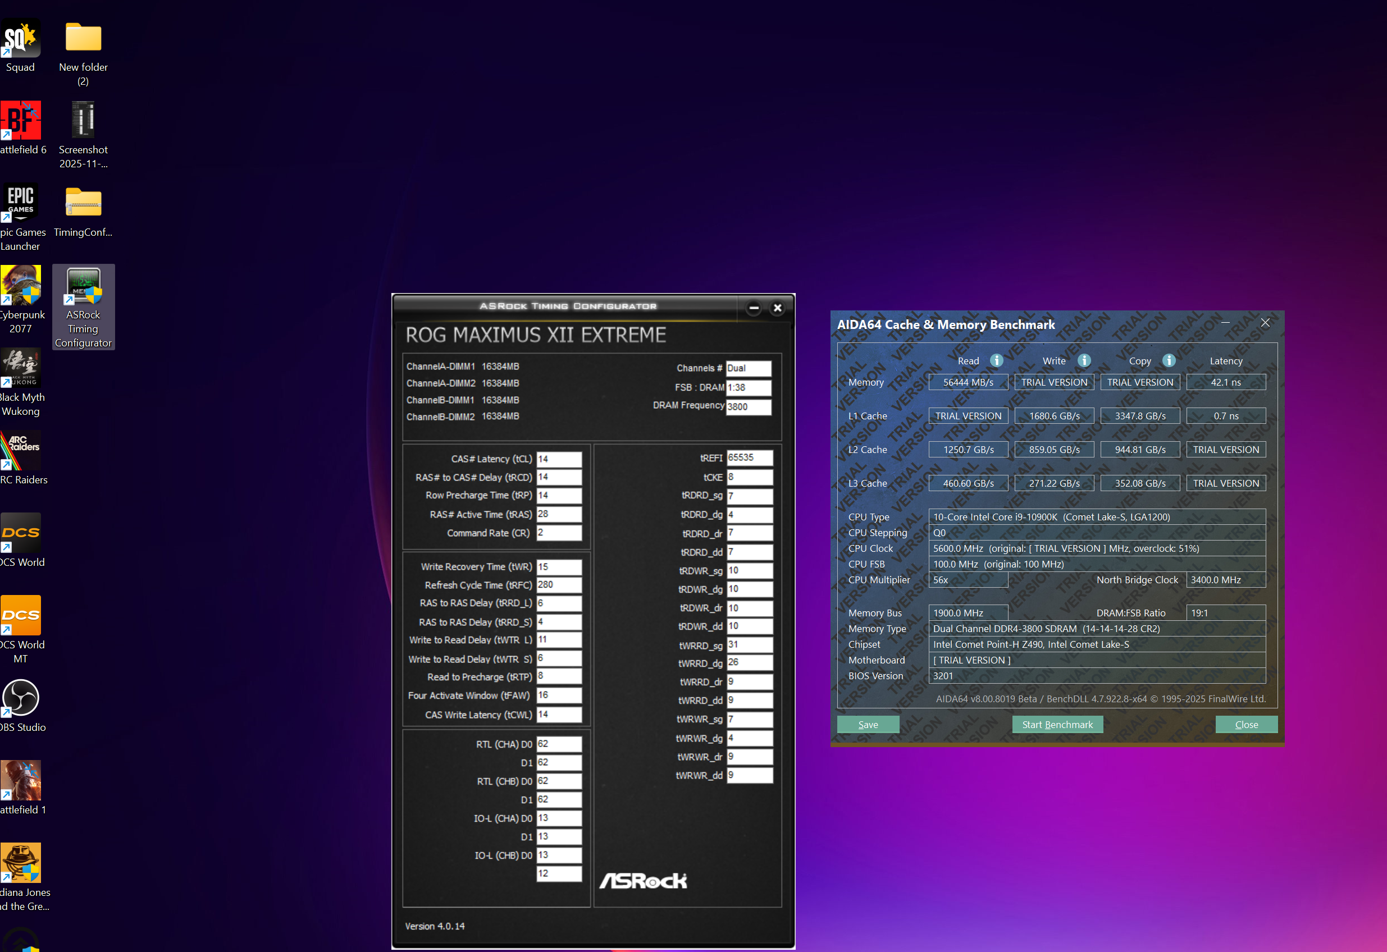Screen dimensions: 1387x952
Task: Click the tCKE value field
Action: click(x=750, y=477)
